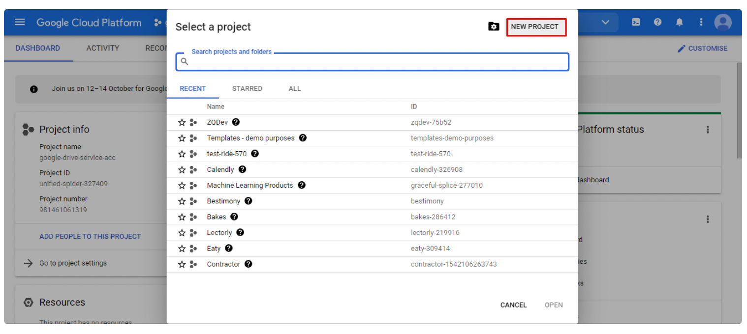Star the Machine Learning Products project

pyautogui.click(x=182, y=185)
